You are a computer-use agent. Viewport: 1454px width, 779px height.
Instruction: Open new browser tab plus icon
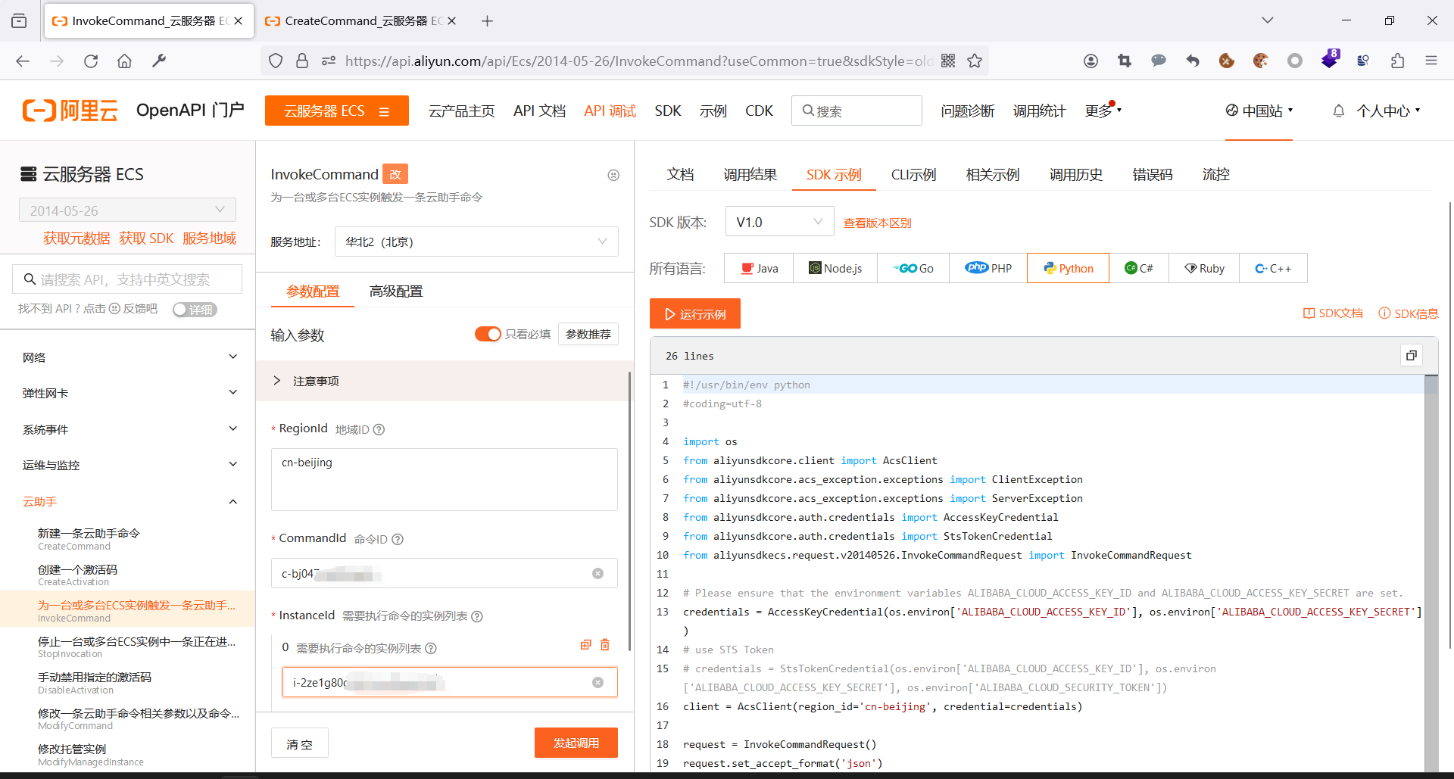coord(488,21)
